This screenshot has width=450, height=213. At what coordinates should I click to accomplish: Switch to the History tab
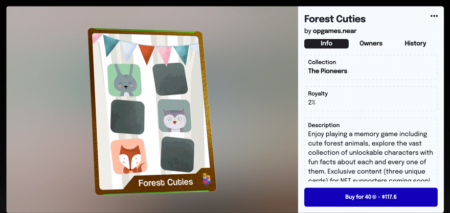coord(415,43)
